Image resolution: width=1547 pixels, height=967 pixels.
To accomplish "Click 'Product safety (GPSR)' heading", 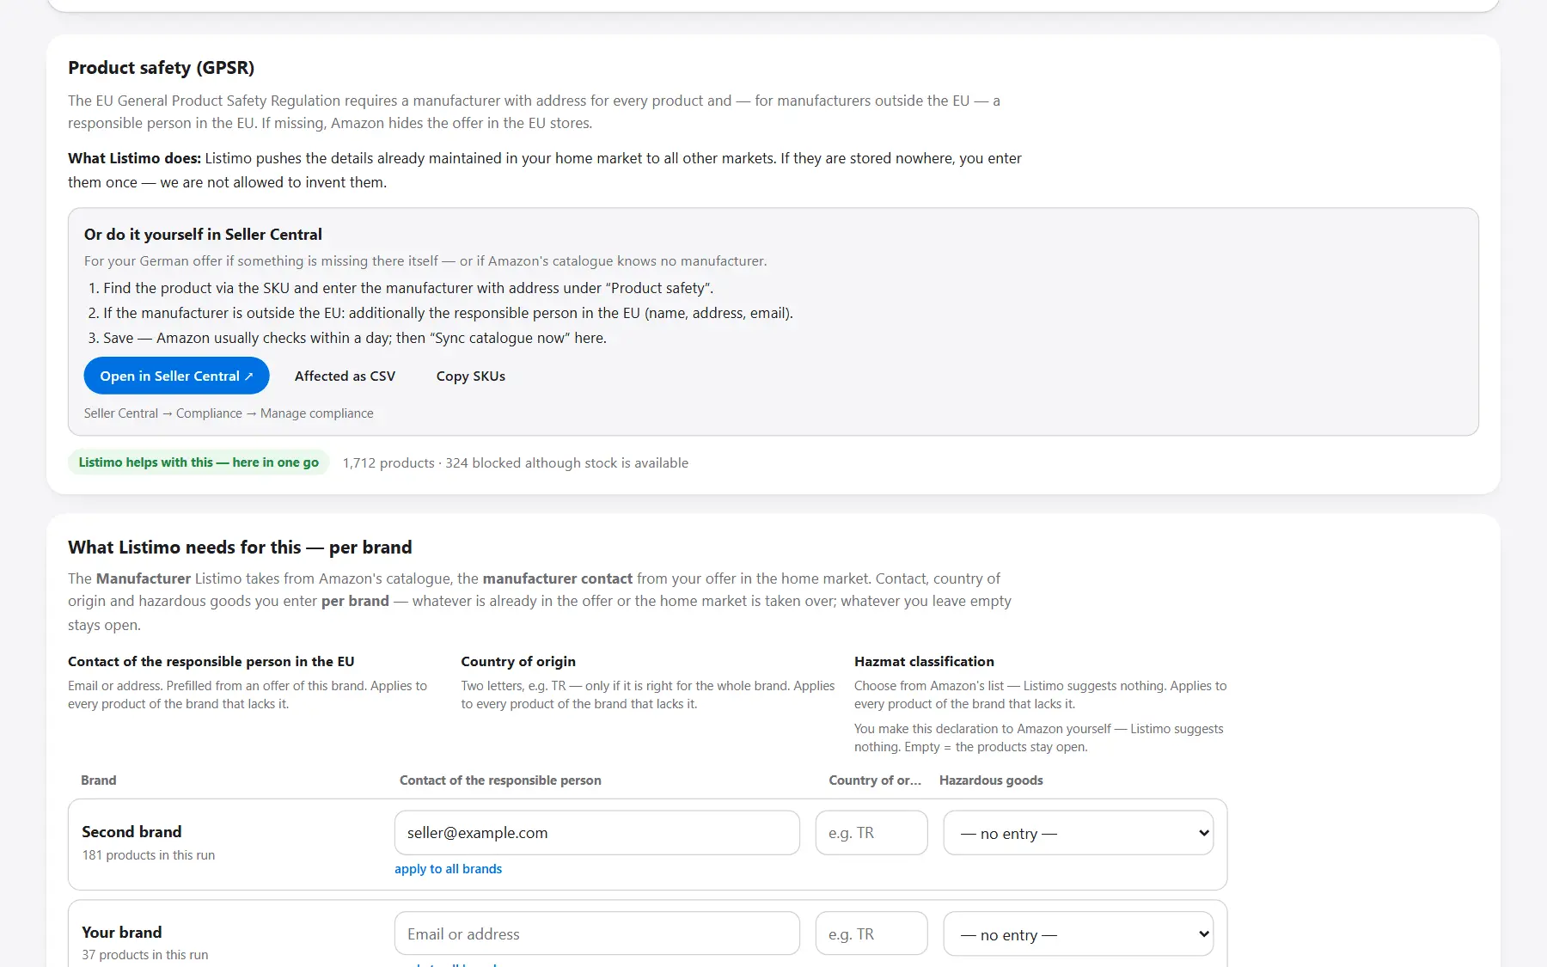I will [x=162, y=68].
